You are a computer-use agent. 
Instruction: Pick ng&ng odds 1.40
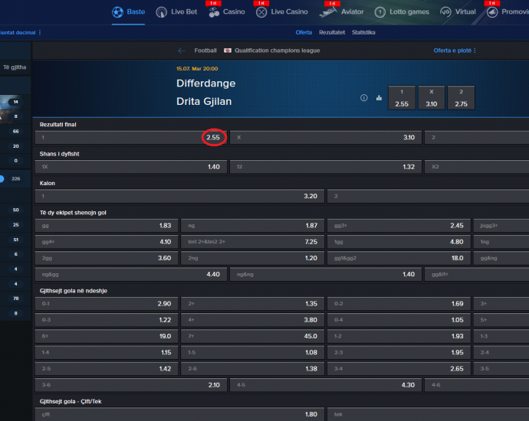326,275
